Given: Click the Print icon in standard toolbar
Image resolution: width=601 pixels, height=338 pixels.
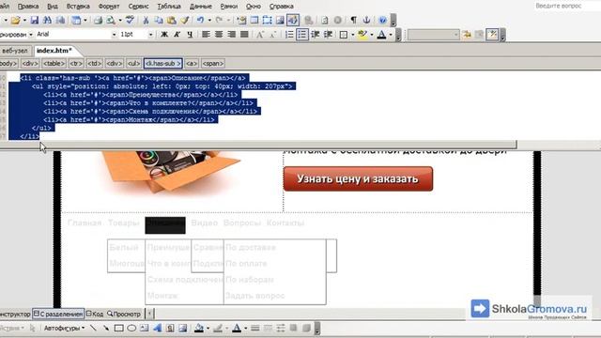Looking at the screenshot, I should click(x=98, y=21).
